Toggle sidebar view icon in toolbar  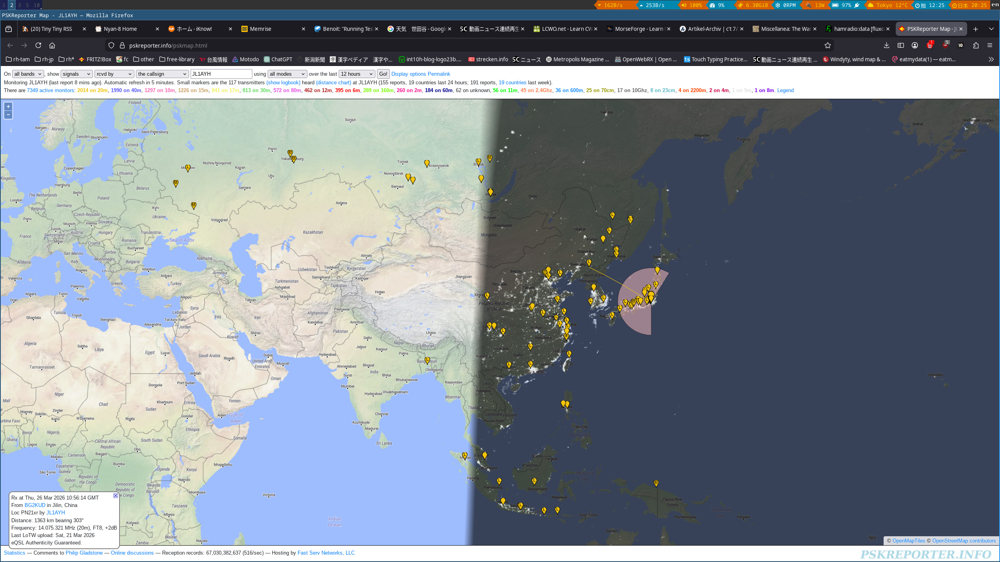point(901,45)
